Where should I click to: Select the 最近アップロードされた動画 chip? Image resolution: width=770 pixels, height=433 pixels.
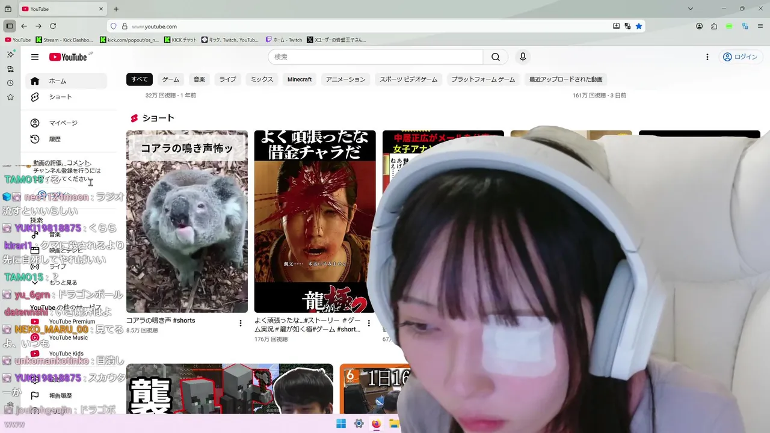click(565, 79)
